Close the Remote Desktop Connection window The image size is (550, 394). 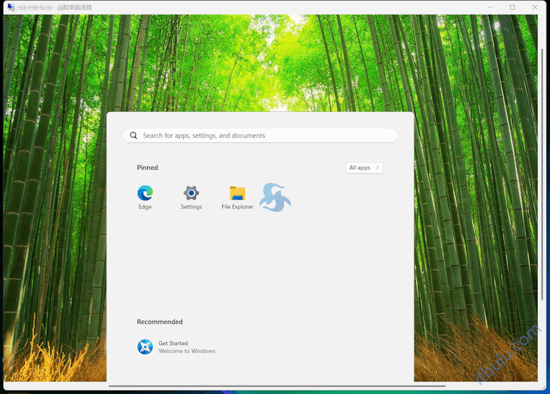[535, 7]
